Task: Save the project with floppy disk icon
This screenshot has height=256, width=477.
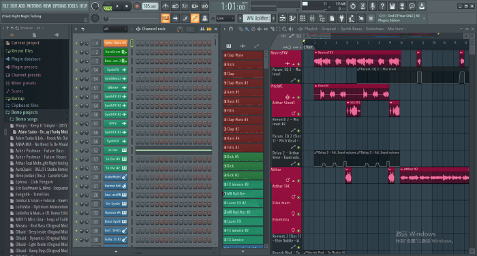Action: point(392,5)
